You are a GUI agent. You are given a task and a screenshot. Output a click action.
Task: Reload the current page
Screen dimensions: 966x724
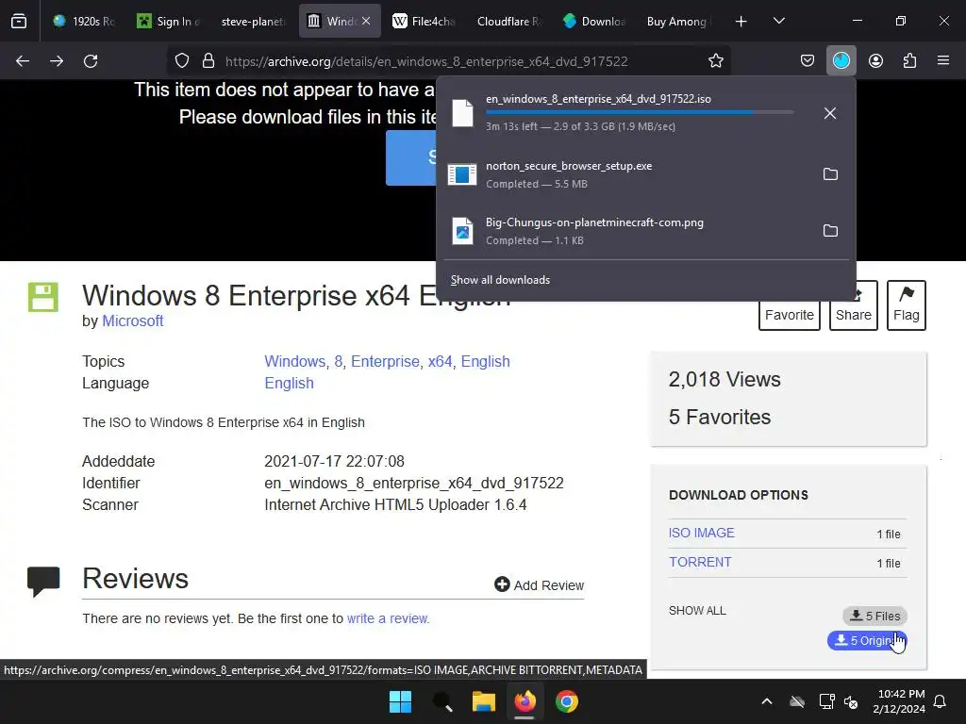pyautogui.click(x=91, y=61)
